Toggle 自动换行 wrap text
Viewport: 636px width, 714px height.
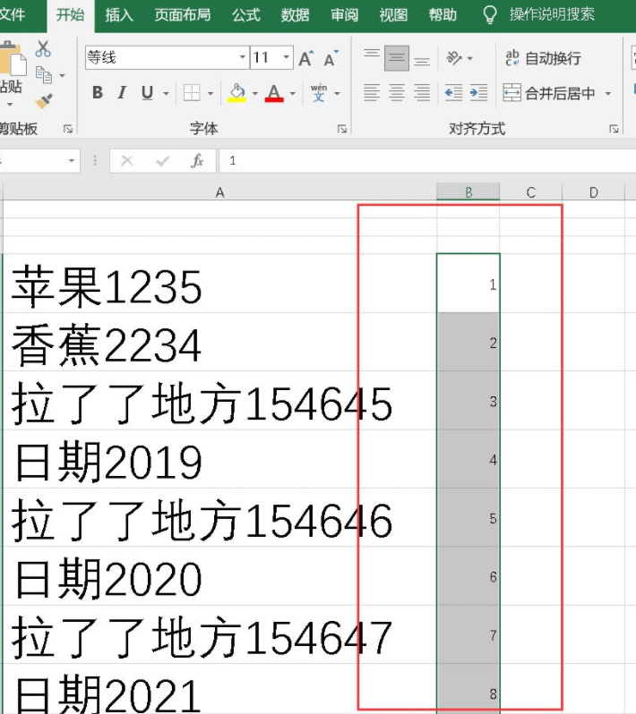[543, 58]
